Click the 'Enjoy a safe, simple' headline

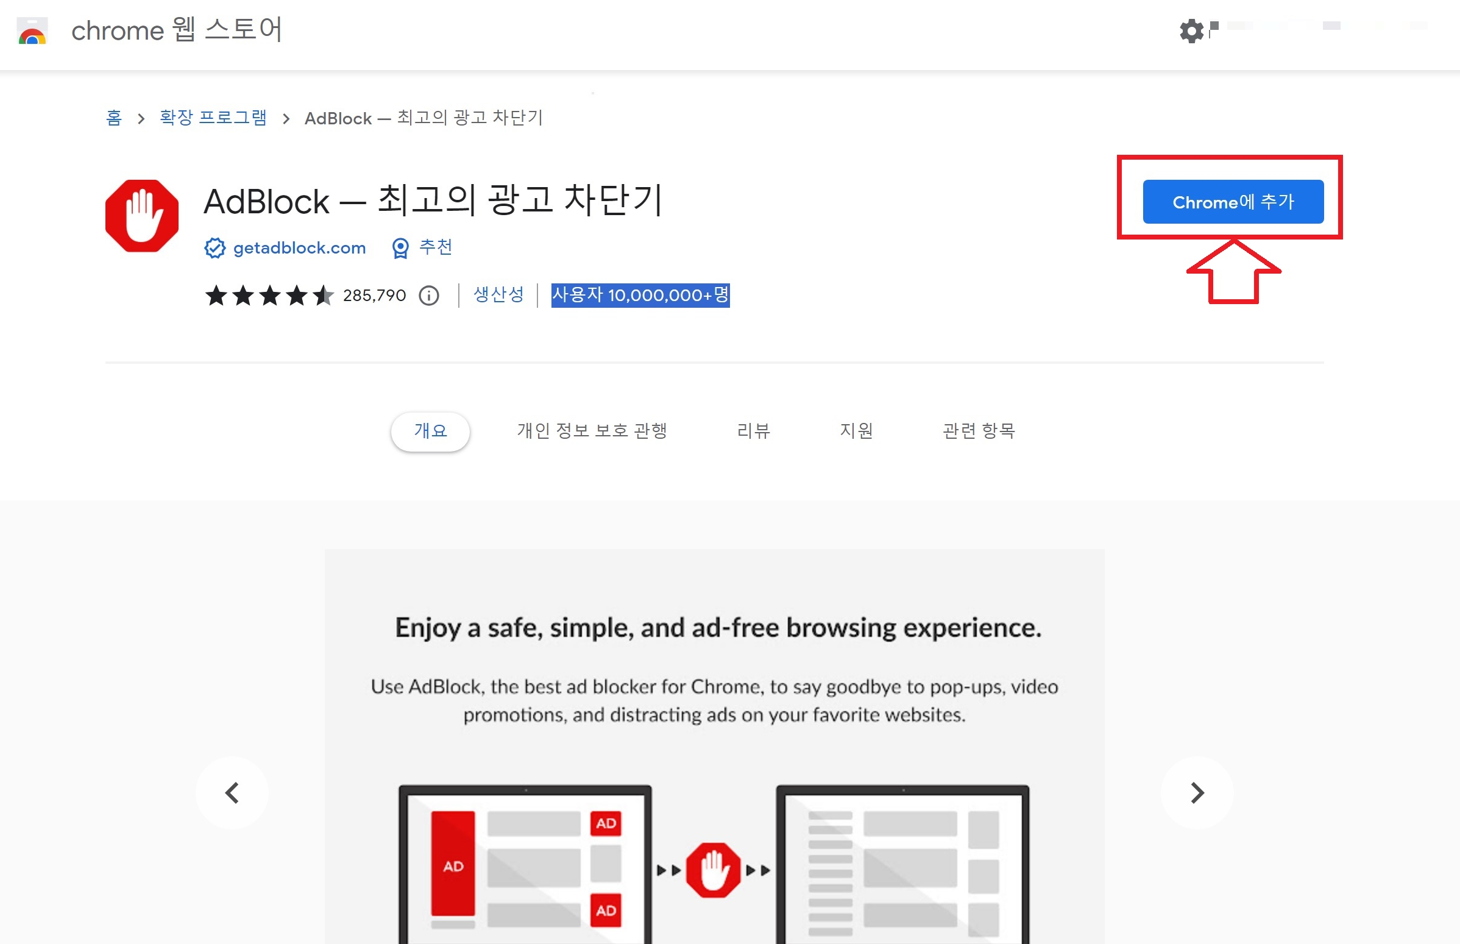click(x=718, y=628)
